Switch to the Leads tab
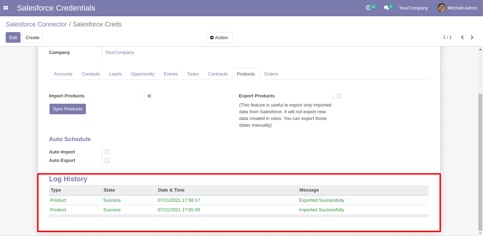The height and width of the screenshot is (236, 483). tap(115, 74)
